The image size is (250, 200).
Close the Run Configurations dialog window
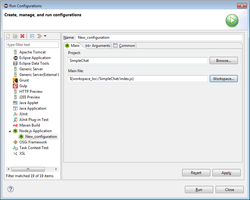pyautogui.click(x=242, y=6)
